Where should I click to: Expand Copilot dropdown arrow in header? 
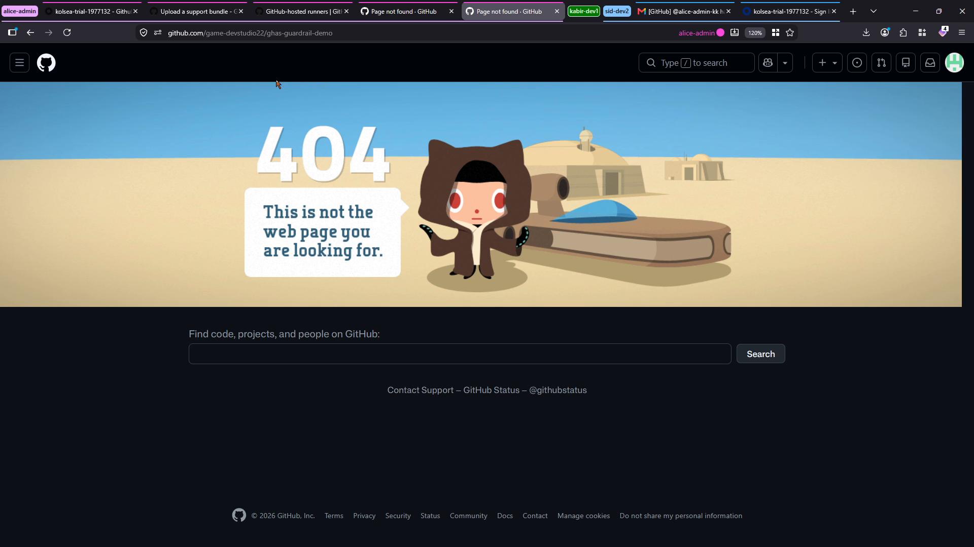[x=785, y=63]
